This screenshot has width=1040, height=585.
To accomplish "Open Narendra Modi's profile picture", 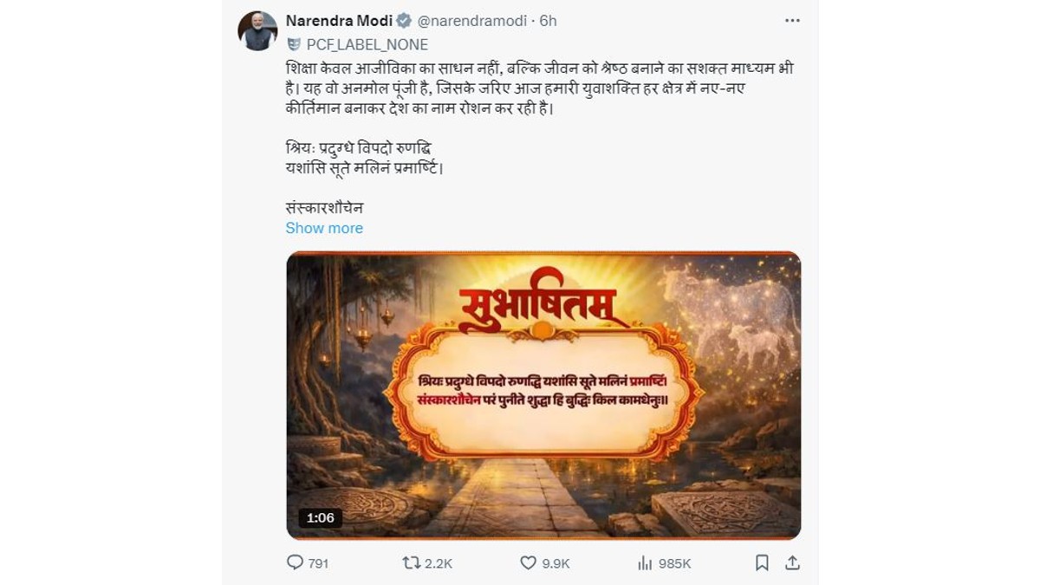I will tap(257, 31).
